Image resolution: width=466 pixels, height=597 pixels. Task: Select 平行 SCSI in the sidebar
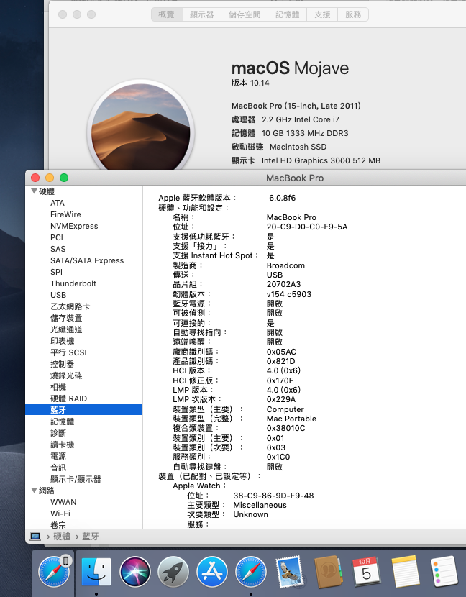68,352
